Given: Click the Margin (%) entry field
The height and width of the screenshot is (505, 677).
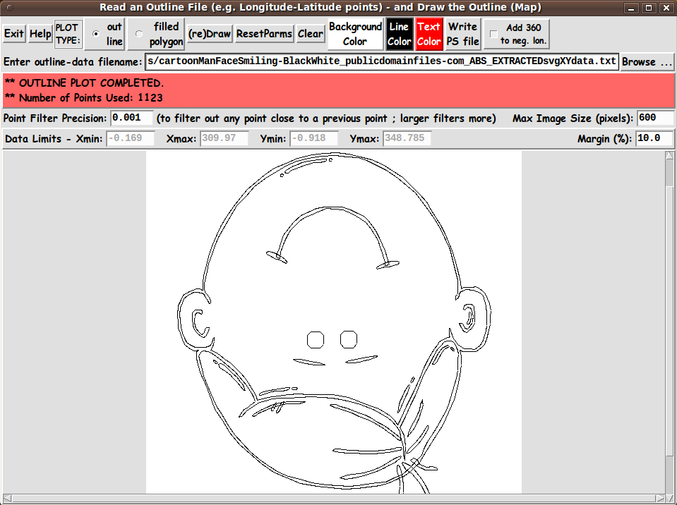Looking at the screenshot, I should tap(654, 138).
